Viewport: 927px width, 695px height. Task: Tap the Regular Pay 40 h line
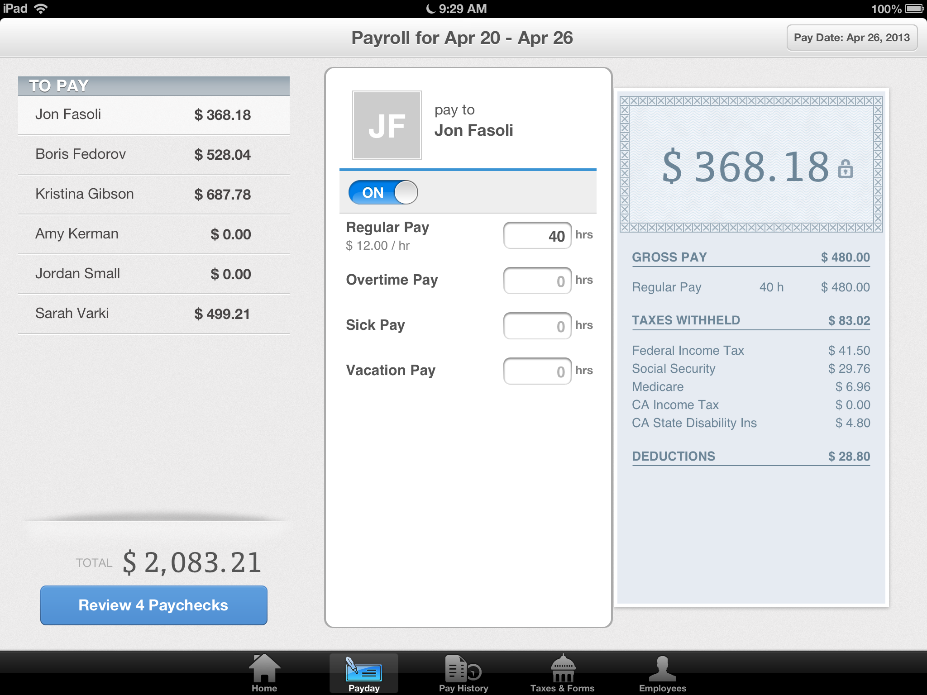(x=751, y=287)
